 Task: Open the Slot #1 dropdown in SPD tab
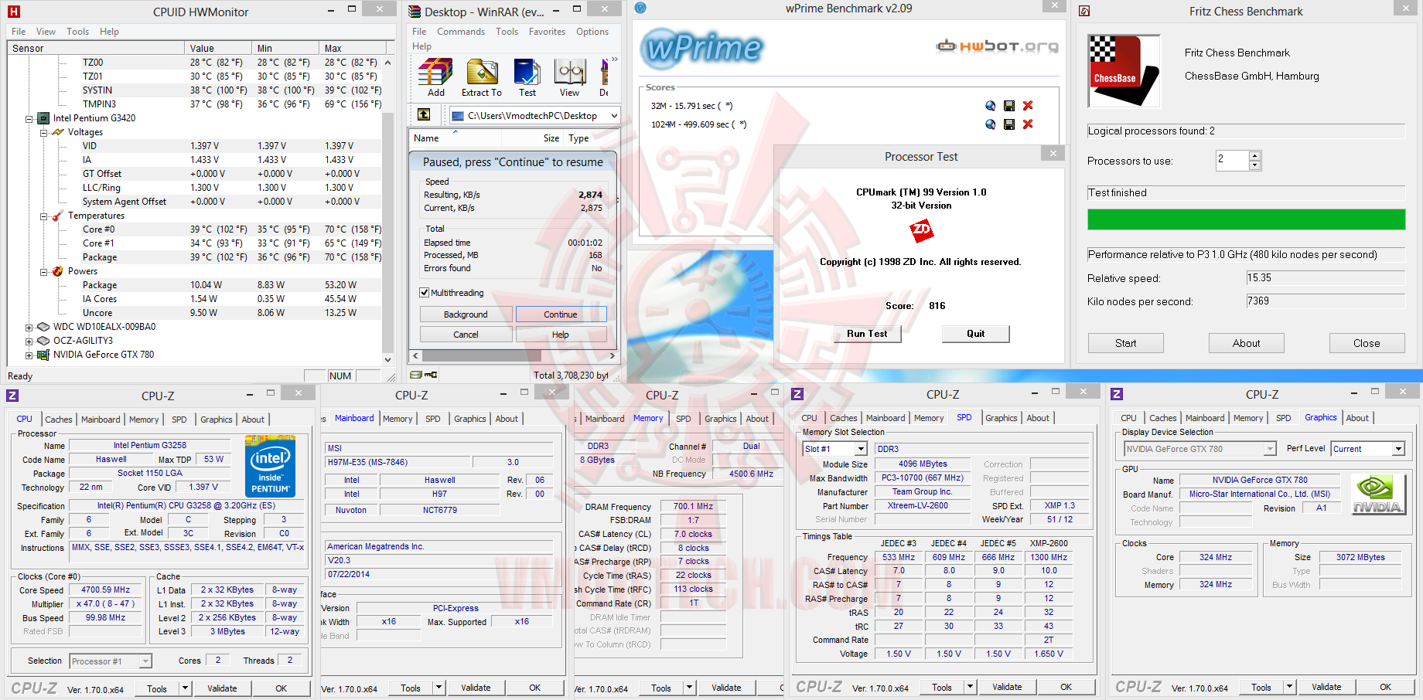861,449
